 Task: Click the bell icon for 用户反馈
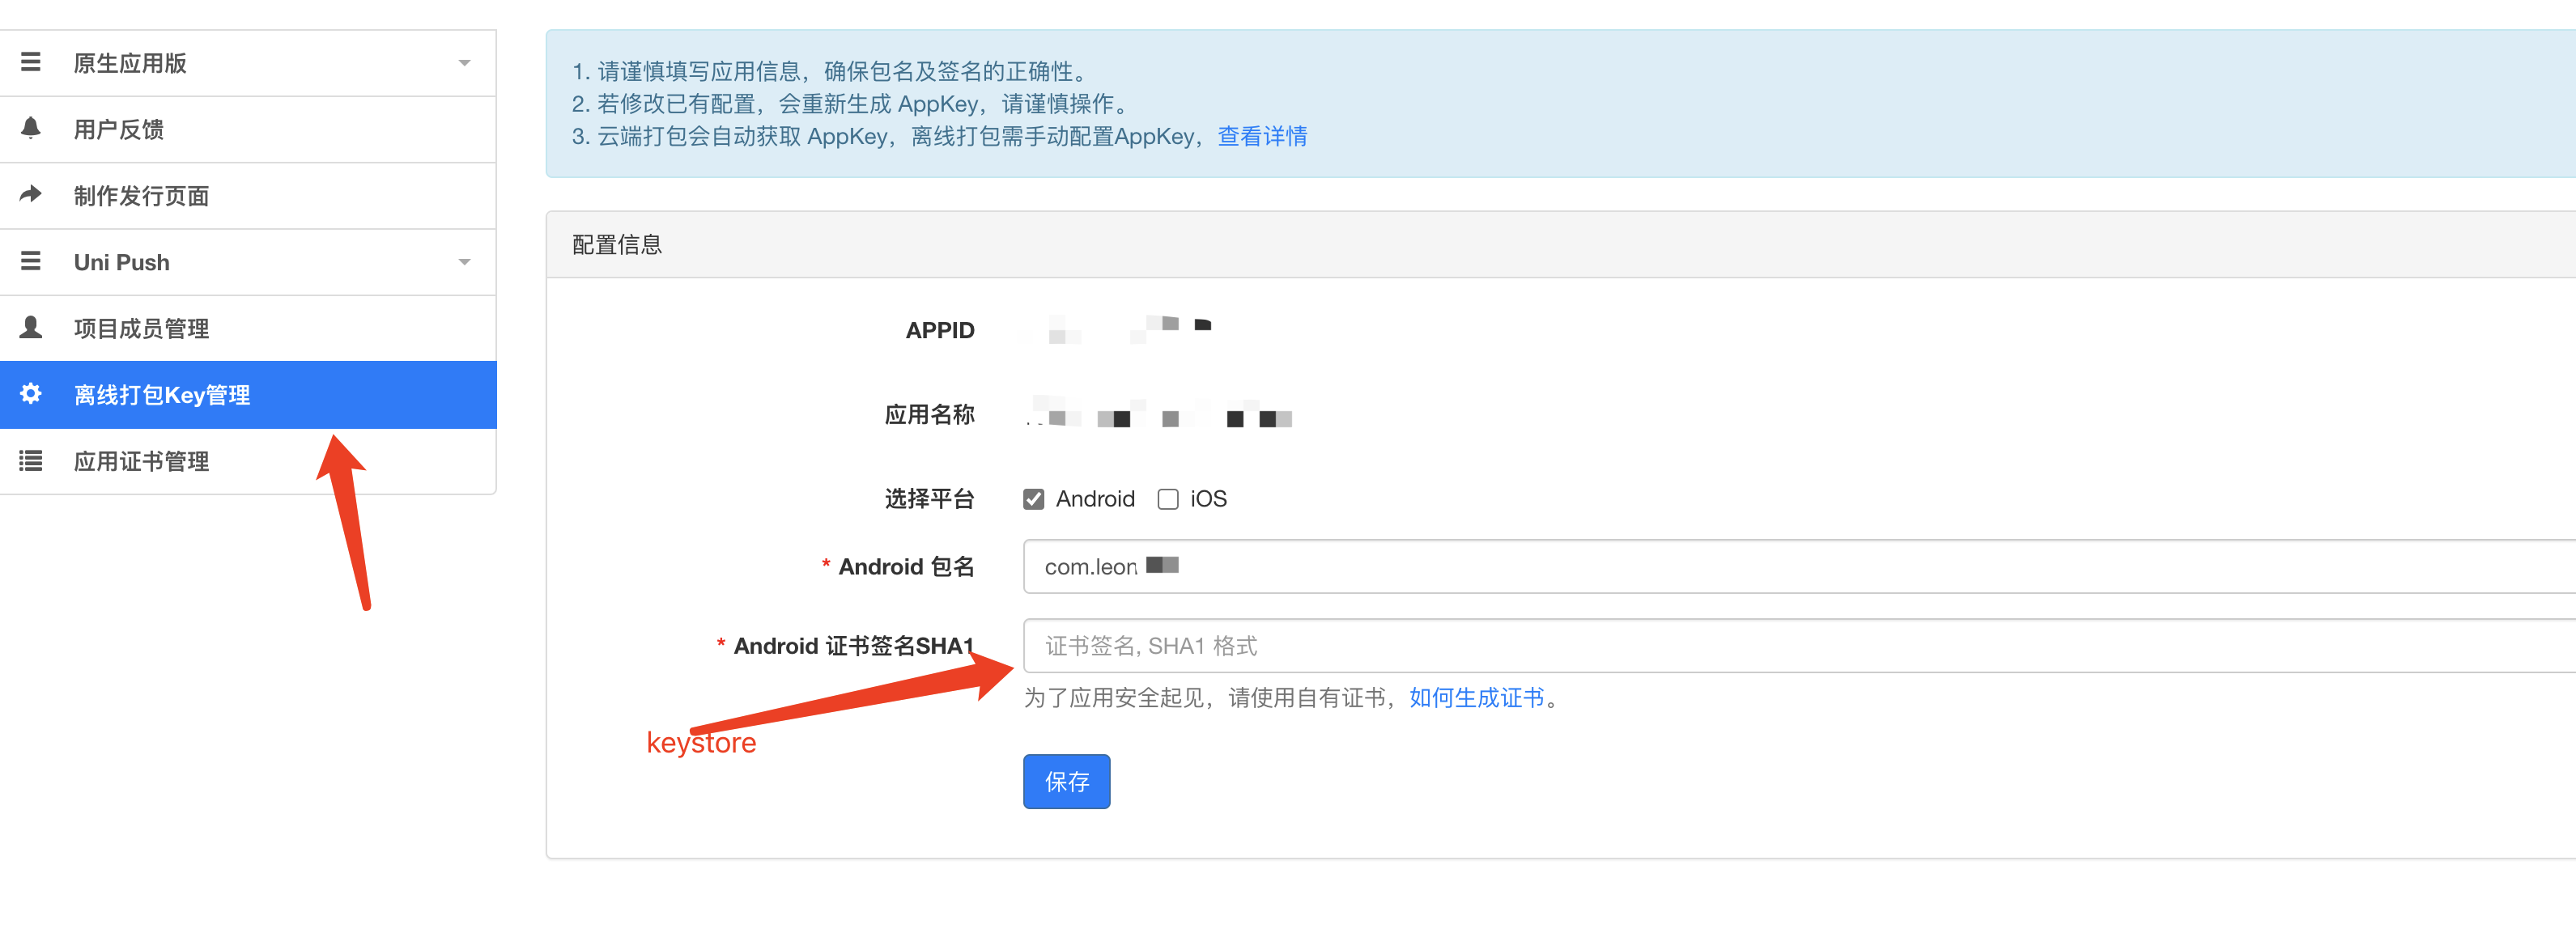[31, 128]
